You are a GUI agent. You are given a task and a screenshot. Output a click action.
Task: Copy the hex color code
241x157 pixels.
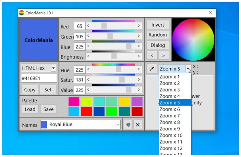pyautogui.click(x=30, y=90)
